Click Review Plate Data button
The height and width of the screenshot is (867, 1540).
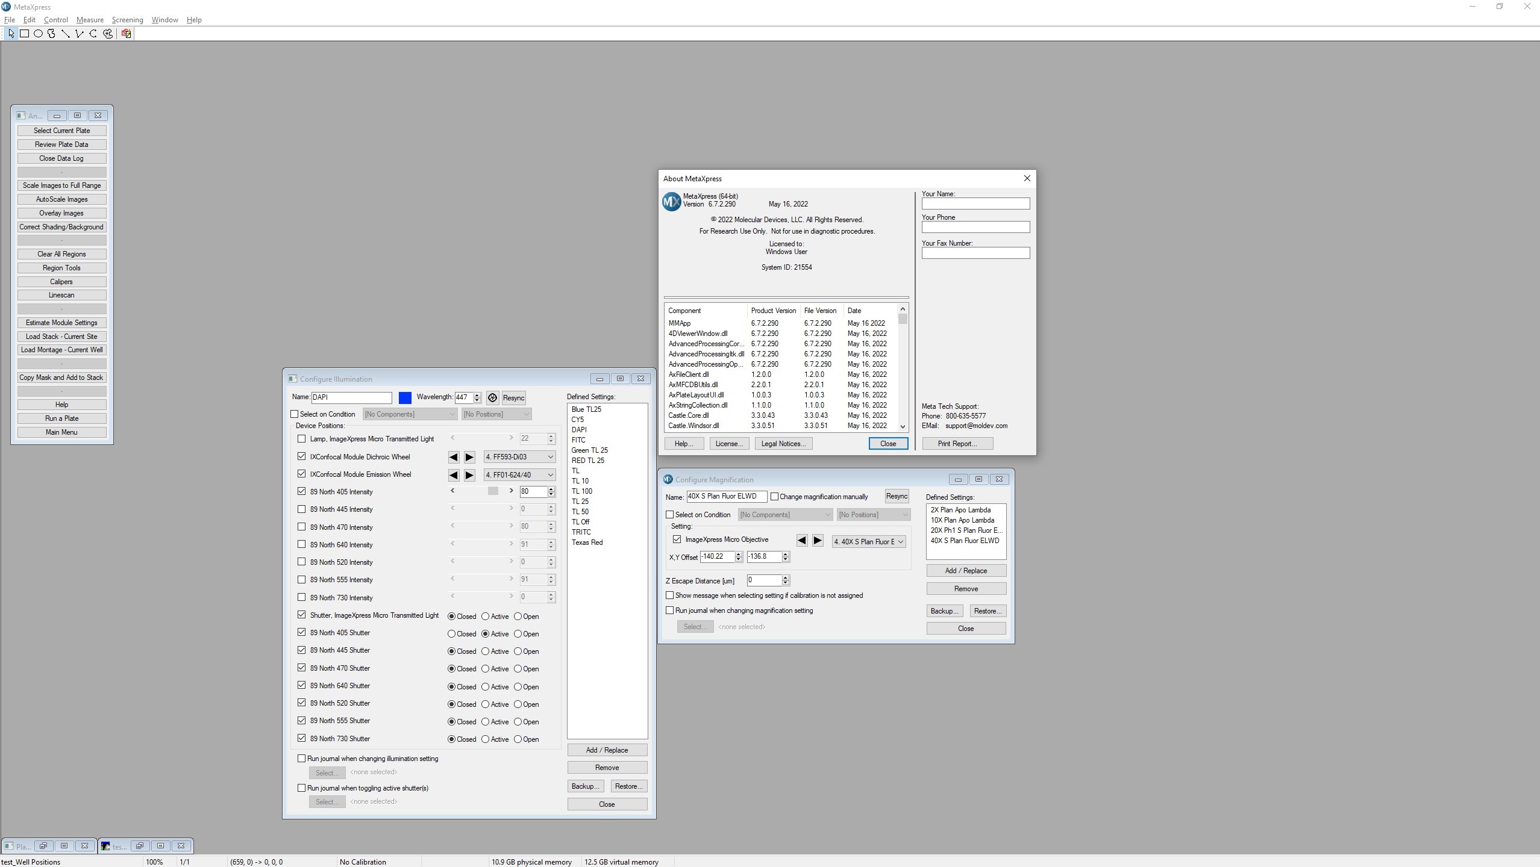pyautogui.click(x=61, y=144)
